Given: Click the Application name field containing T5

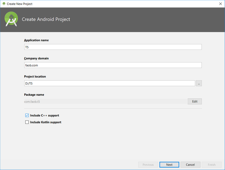Looking at the screenshot, I should pos(113,47).
